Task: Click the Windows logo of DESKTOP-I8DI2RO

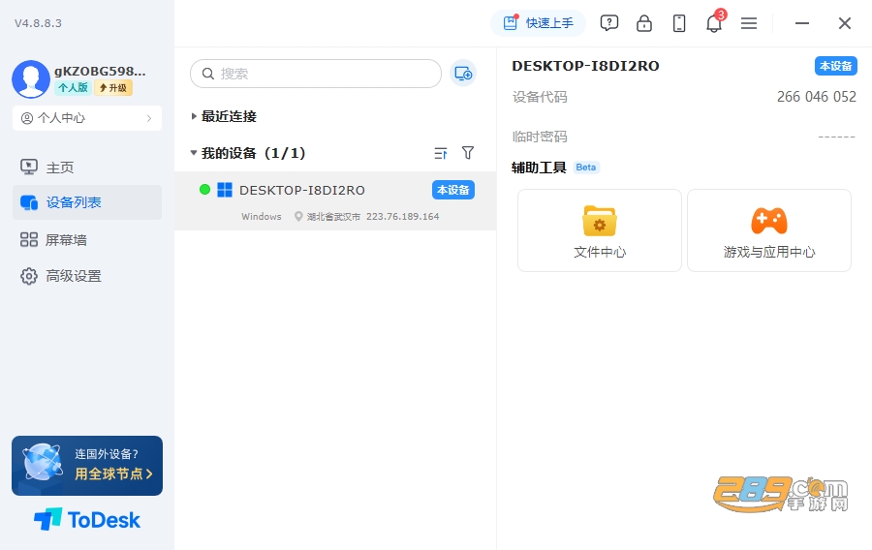Action: [225, 190]
